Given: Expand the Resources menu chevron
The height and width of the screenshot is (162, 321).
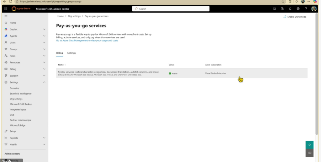Looking at the screenshot, I should [x=44, y=62].
